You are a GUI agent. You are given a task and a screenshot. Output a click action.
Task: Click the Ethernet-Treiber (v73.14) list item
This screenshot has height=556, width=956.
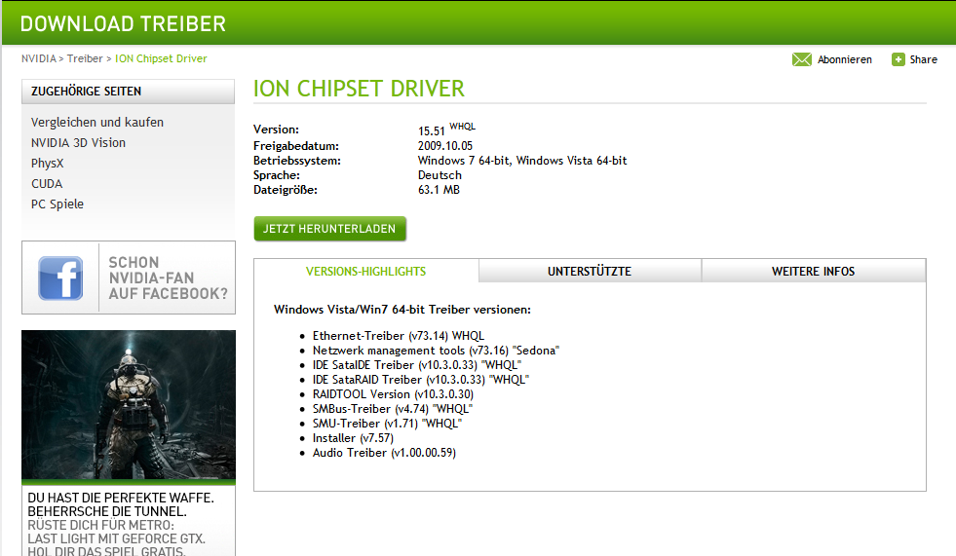pyautogui.click(x=399, y=336)
